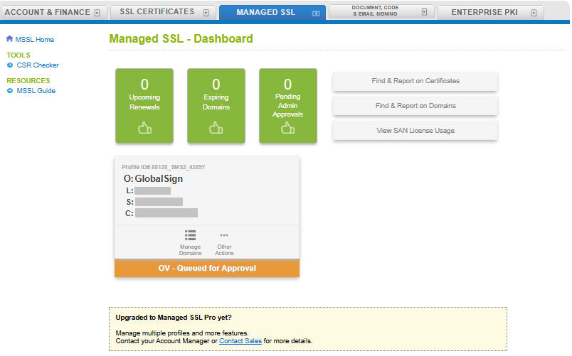The height and width of the screenshot is (356, 572).
Task: Open the Expiring Domains tile
Action: coord(216,106)
